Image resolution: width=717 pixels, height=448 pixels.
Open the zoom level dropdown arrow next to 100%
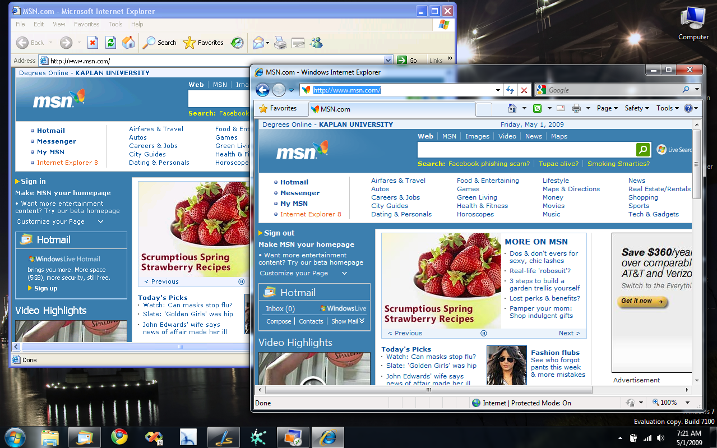point(687,403)
